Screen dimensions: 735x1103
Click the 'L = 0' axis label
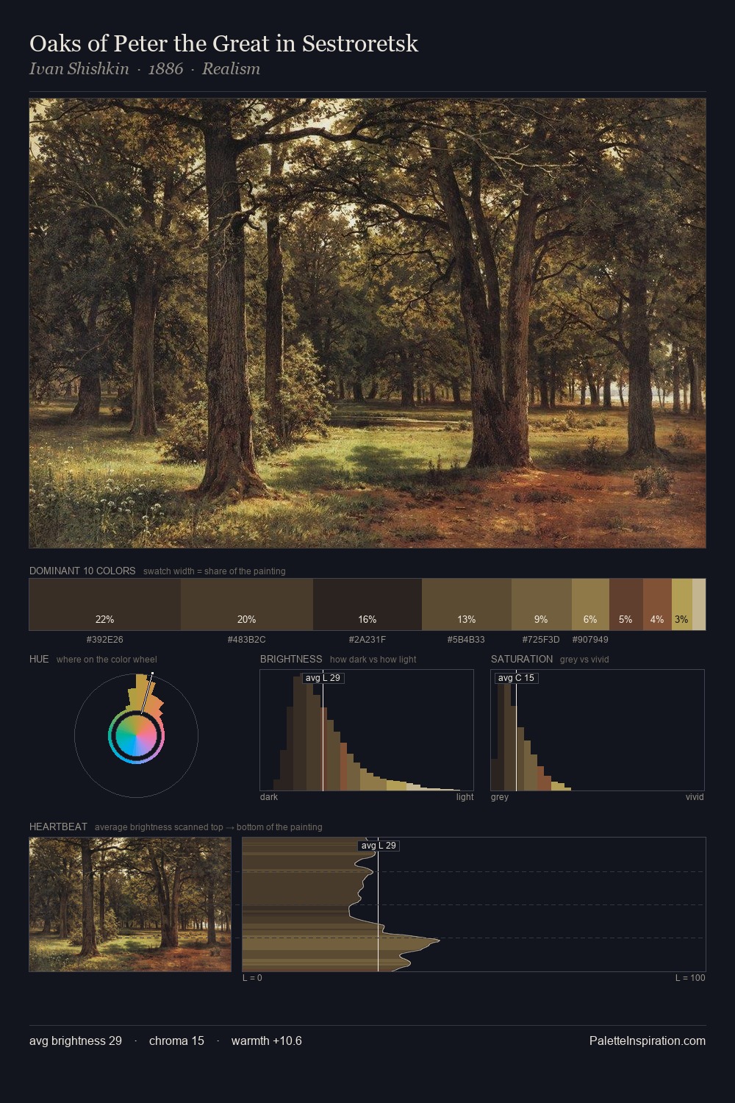(252, 978)
